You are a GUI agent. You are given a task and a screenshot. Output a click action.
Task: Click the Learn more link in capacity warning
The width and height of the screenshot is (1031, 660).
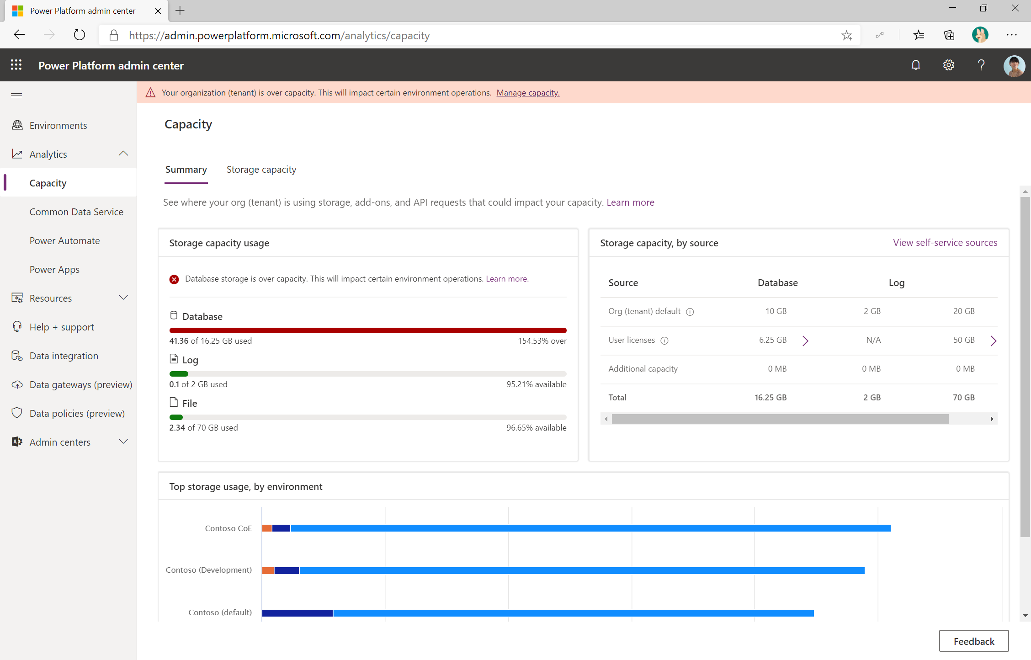pos(509,278)
